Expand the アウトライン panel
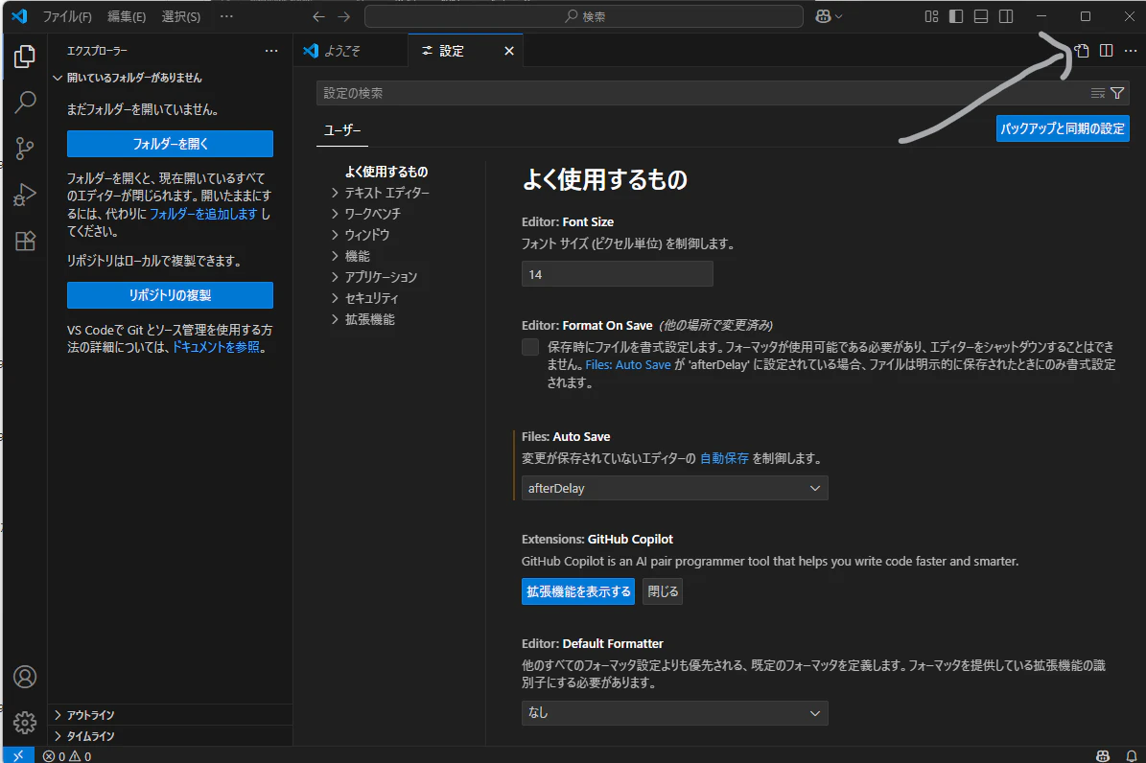The image size is (1146, 763). 171,715
